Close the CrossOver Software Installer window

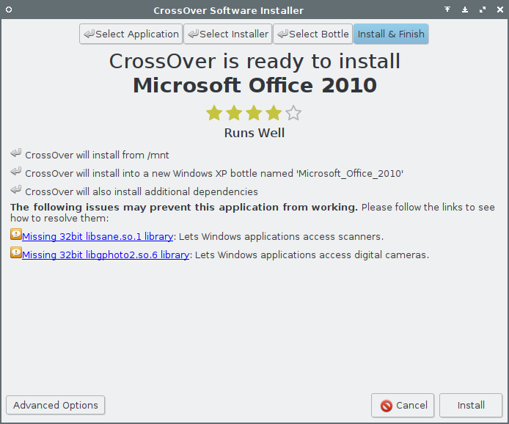[500, 10]
